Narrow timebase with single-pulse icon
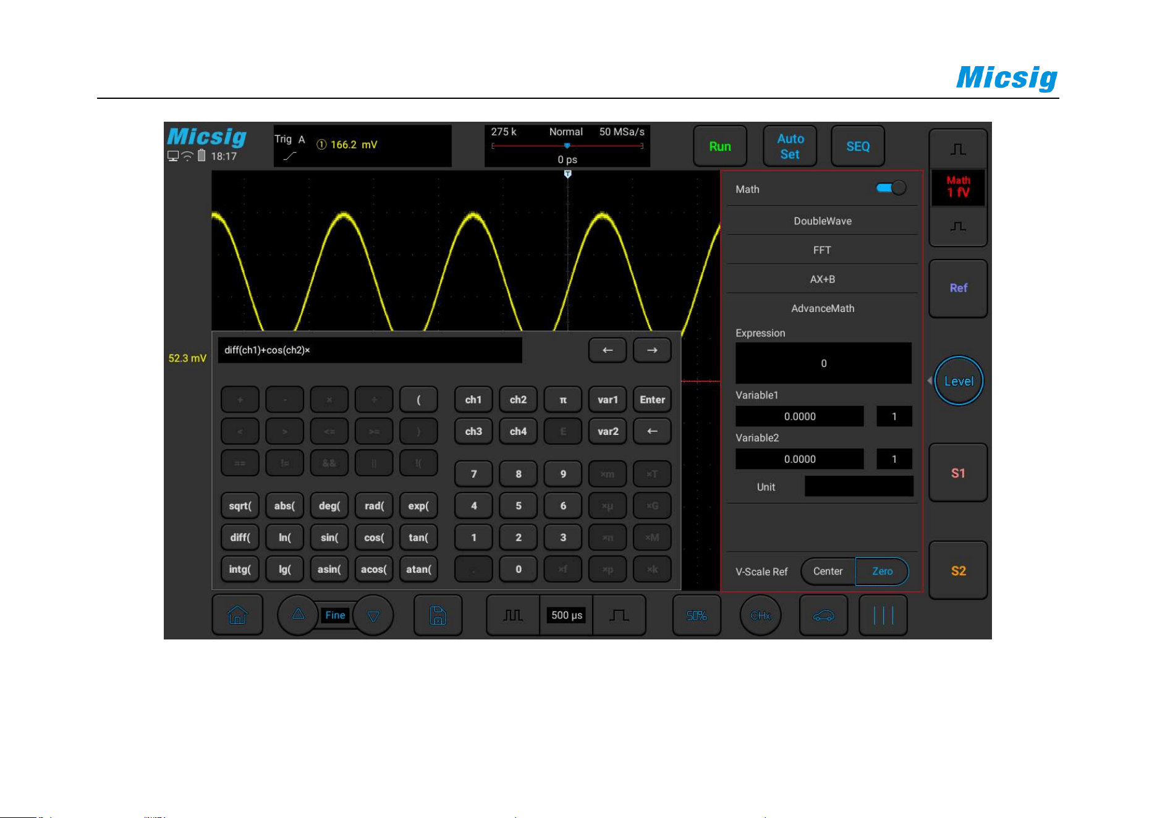This screenshot has width=1157, height=818. pyautogui.click(x=619, y=615)
